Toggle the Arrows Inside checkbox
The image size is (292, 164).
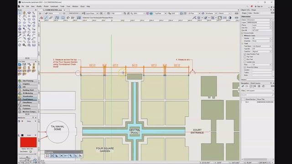click(243, 33)
